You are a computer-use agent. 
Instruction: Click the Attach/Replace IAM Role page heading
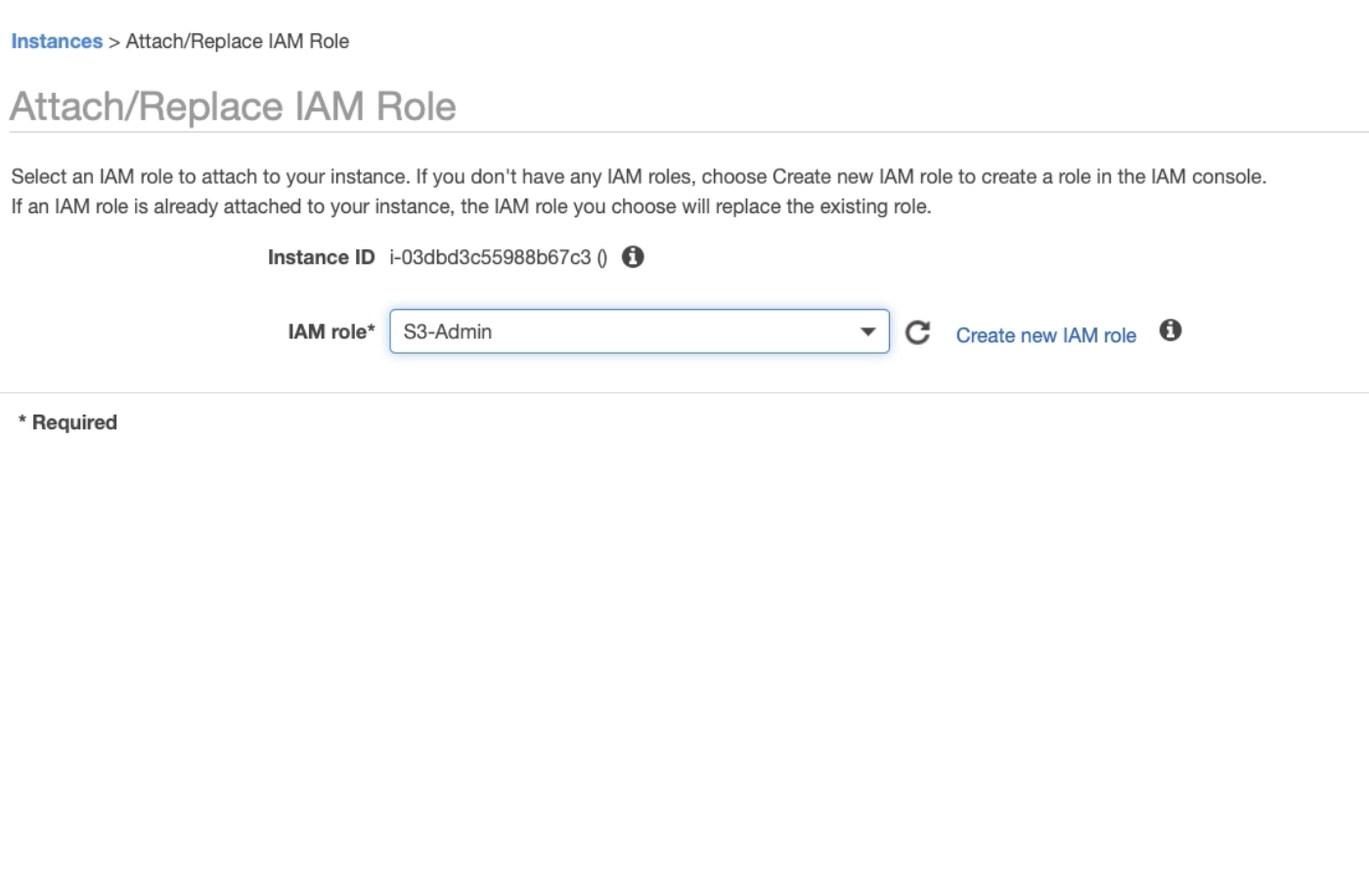pos(233,107)
